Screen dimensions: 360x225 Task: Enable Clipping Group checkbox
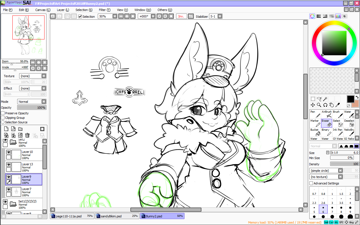pos(3,118)
